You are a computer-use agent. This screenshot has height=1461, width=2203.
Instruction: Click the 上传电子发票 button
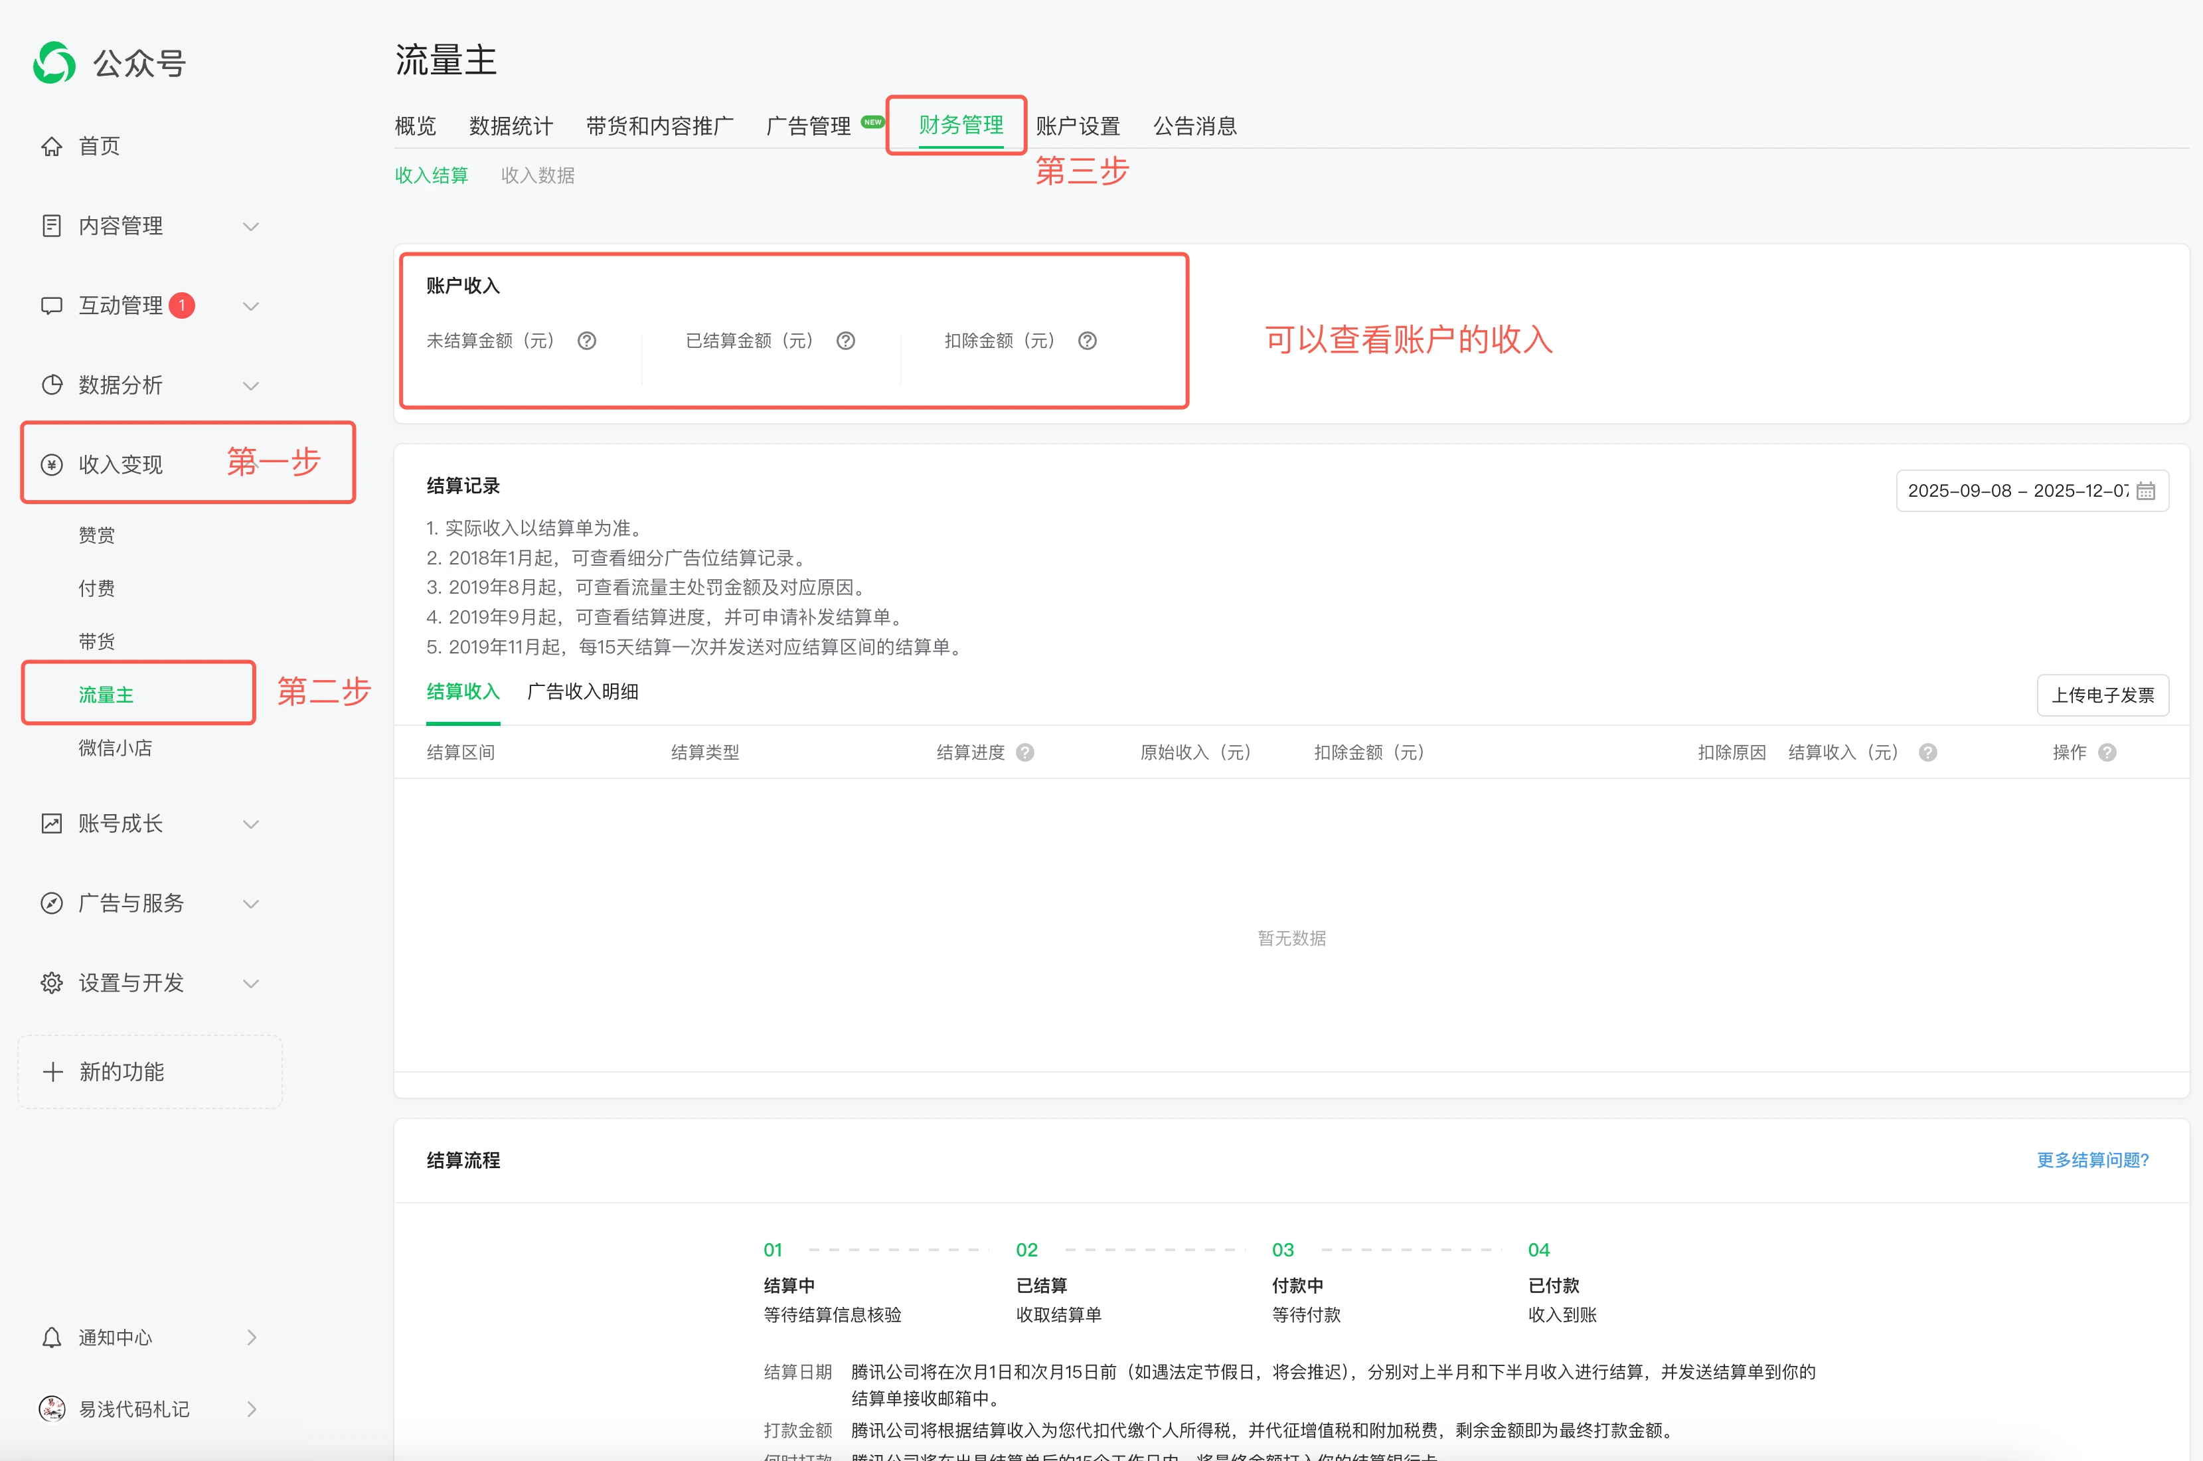coord(2102,695)
